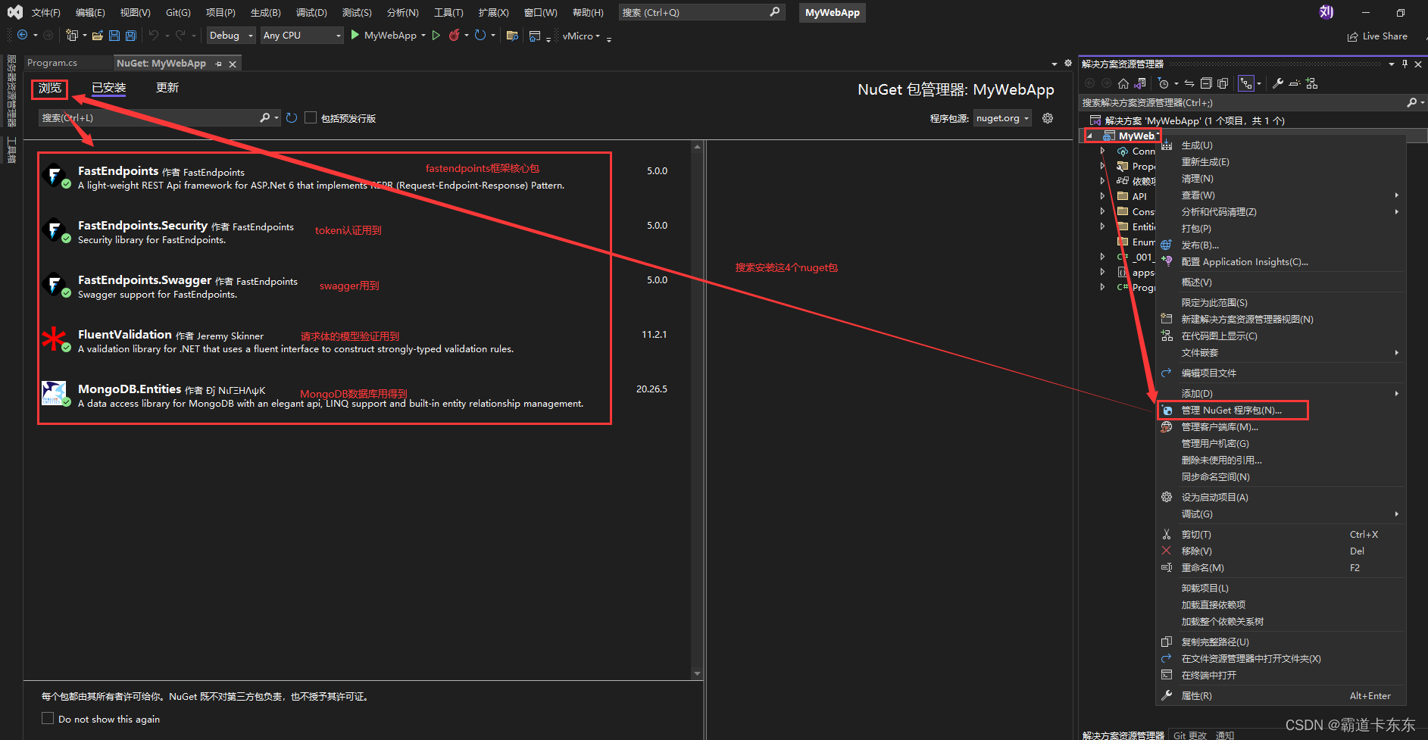Open the vMicro dropdown

click(x=581, y=36)
